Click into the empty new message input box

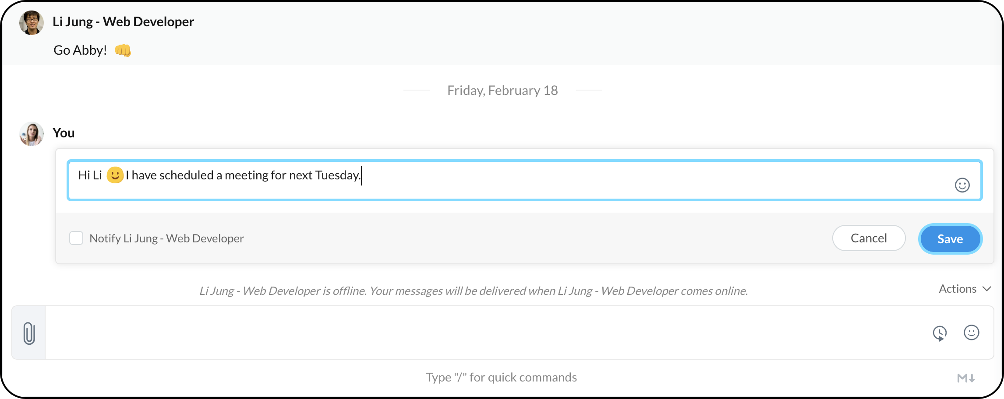click(x=482, y=332)
